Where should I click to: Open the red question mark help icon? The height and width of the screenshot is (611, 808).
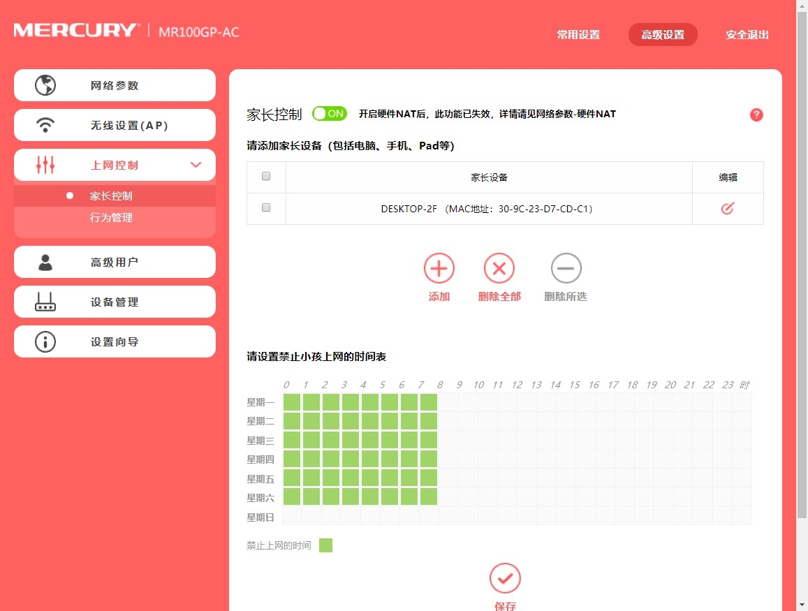click(756, 115)
